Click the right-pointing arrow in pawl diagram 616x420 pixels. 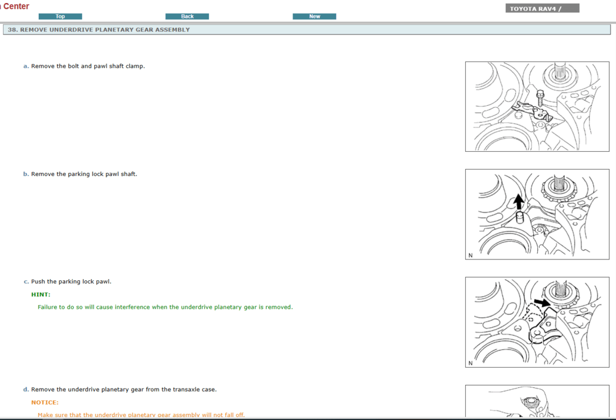[x=540, y=302]
